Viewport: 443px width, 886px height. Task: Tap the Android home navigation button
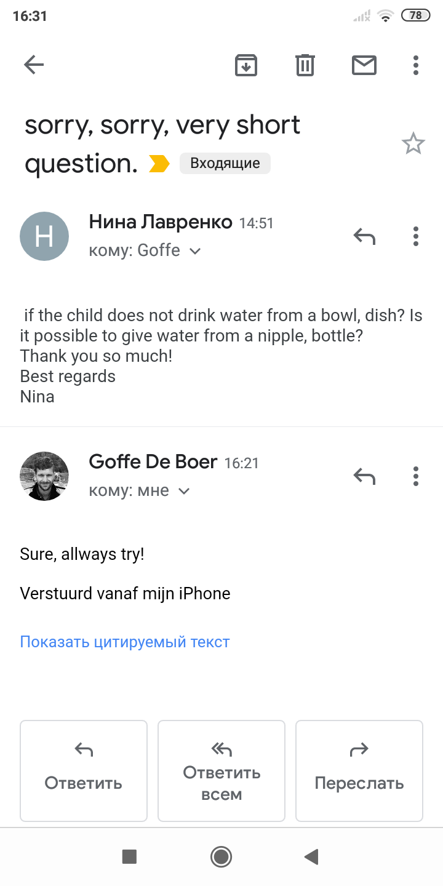[221, 856]
